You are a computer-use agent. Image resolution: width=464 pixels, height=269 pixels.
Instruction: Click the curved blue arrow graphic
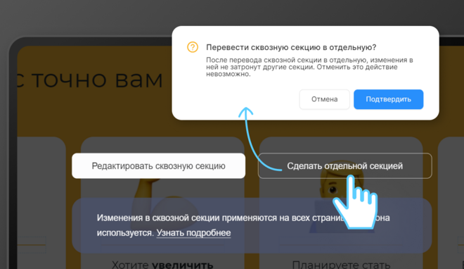(x=257, y=139)
